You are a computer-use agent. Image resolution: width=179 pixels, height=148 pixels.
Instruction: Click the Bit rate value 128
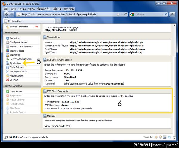point(67,80)
